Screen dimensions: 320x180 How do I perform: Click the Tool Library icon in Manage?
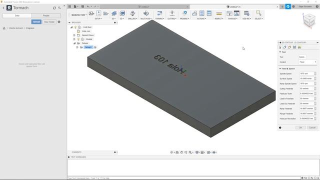(x=229, y=13)
